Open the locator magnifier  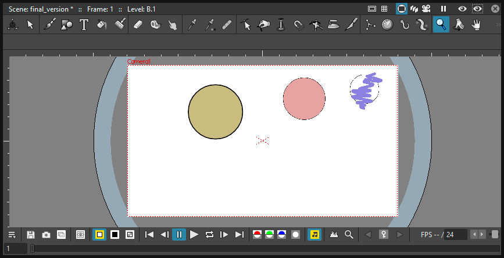click(349, 235)
